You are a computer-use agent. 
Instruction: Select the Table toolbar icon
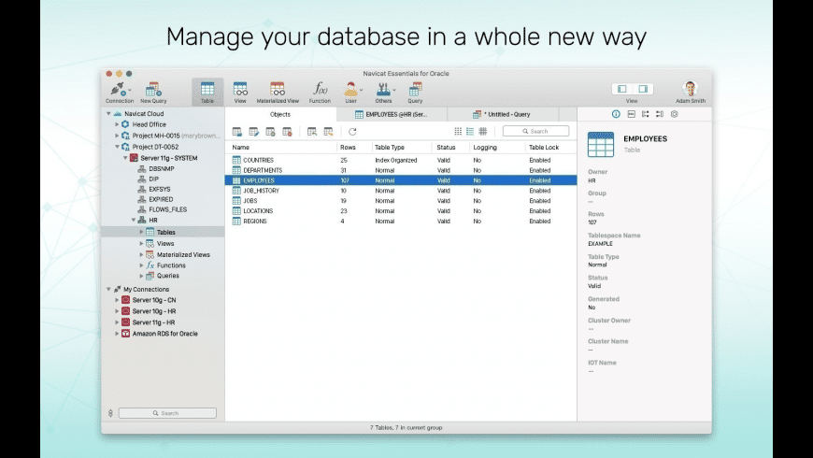(x=207, y=93)
